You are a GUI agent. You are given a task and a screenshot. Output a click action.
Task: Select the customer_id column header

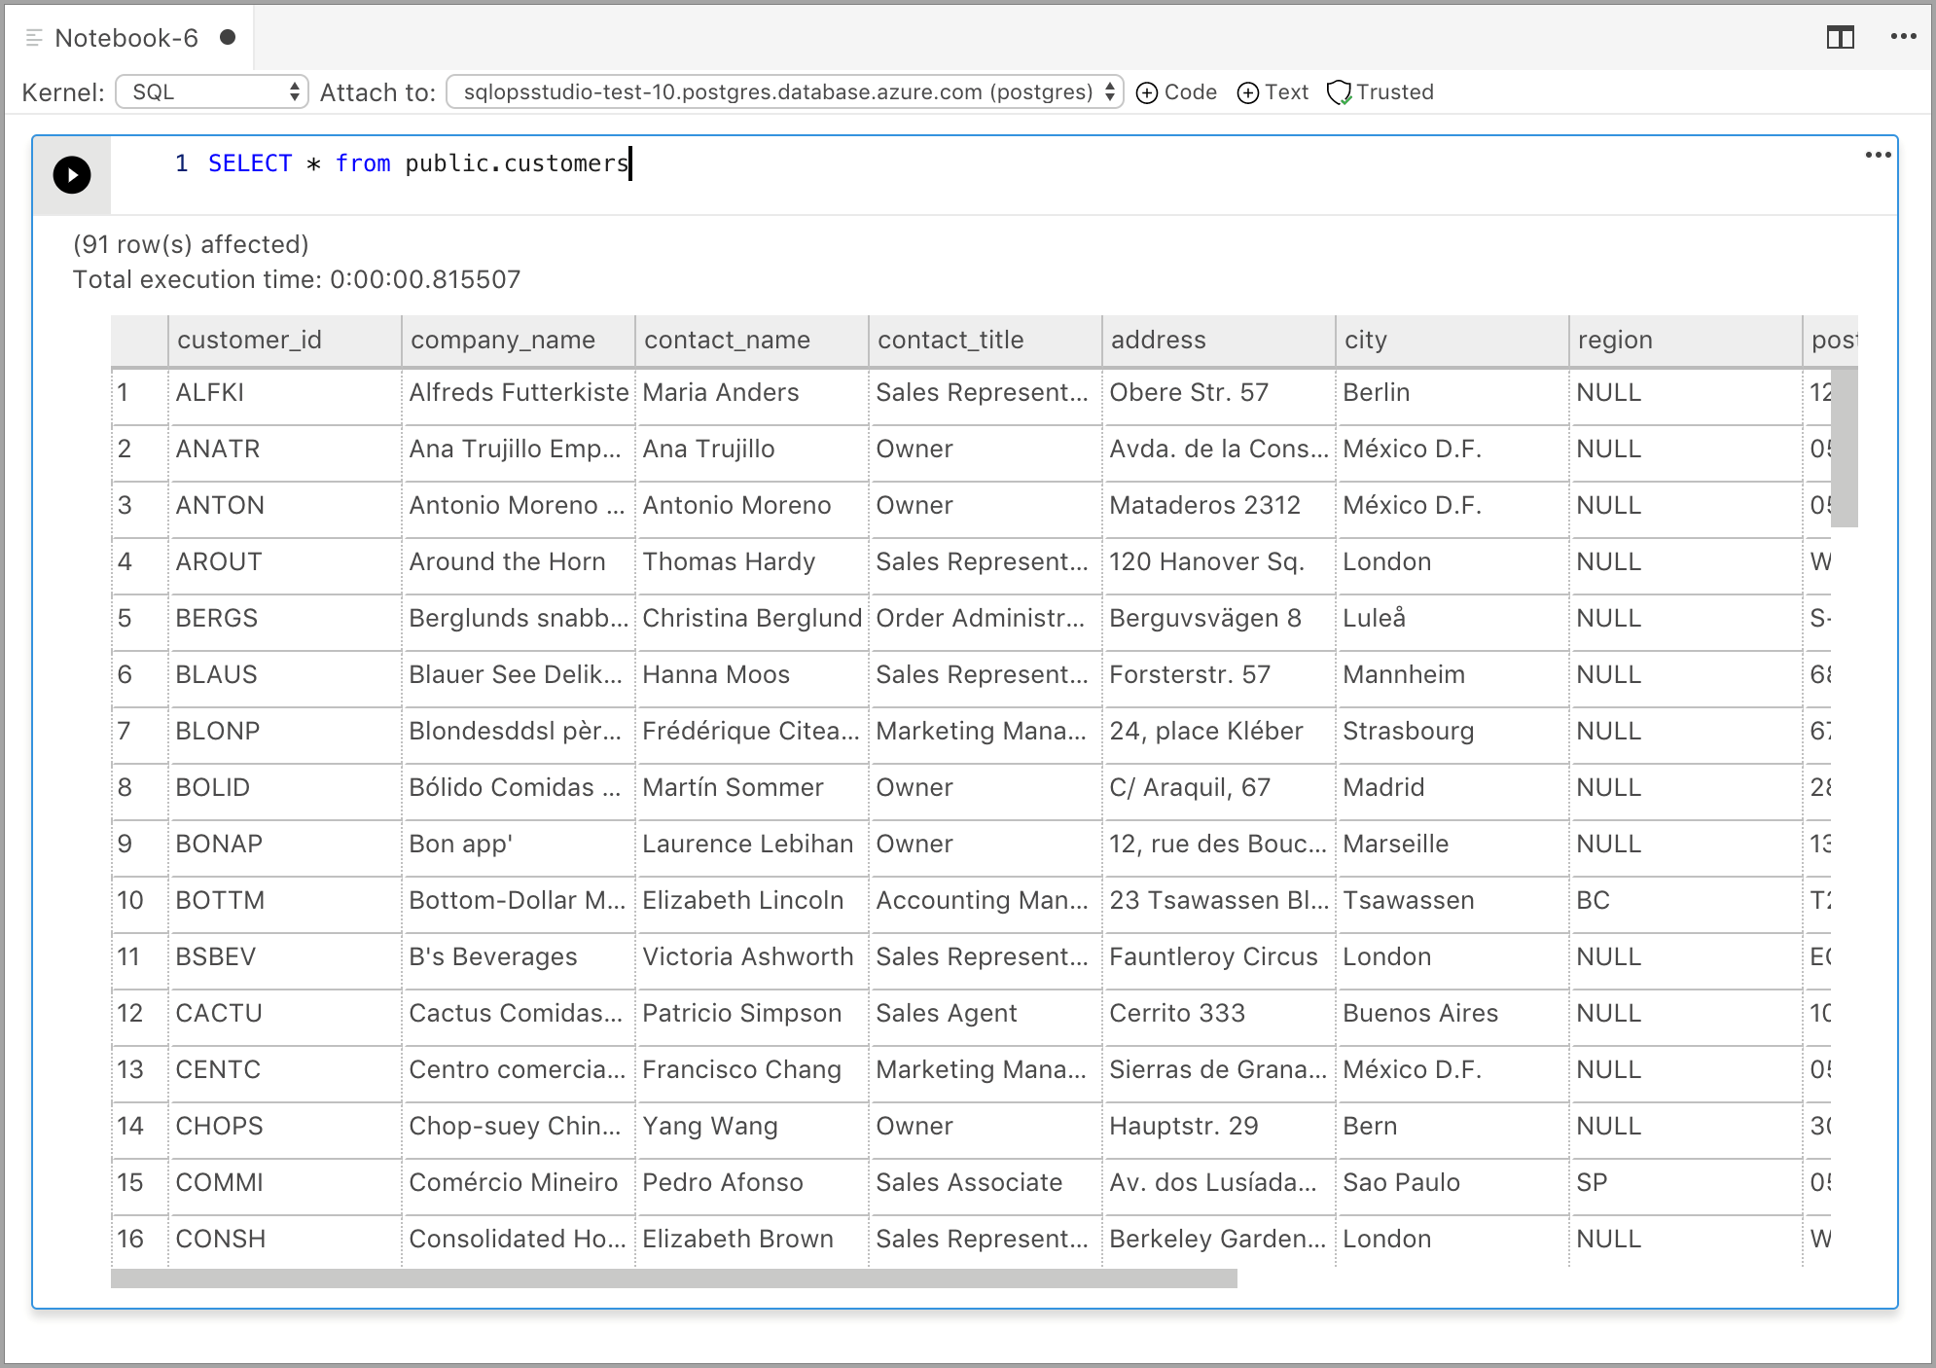click(285, 341)
